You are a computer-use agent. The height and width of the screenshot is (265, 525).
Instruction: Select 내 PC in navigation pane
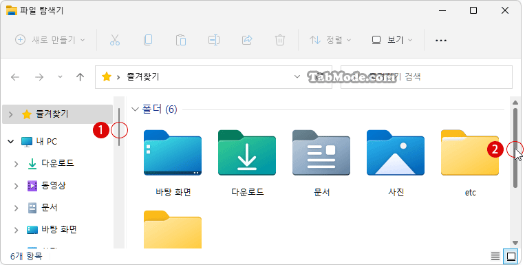pyautogui.click(x=39, y=141)
